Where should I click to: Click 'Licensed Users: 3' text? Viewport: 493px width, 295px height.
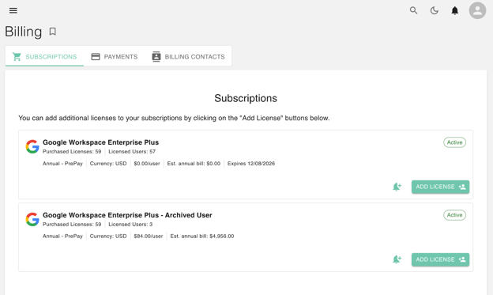point(130,224)
